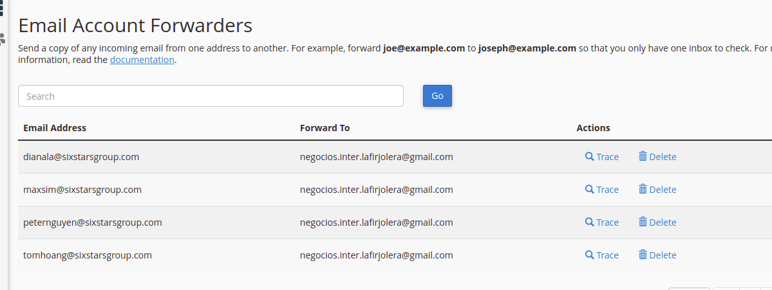The image size is (772, 290).
Task: Select the tomhoang@sixstarsgroup.com address cell
Action: coord(87,255)
